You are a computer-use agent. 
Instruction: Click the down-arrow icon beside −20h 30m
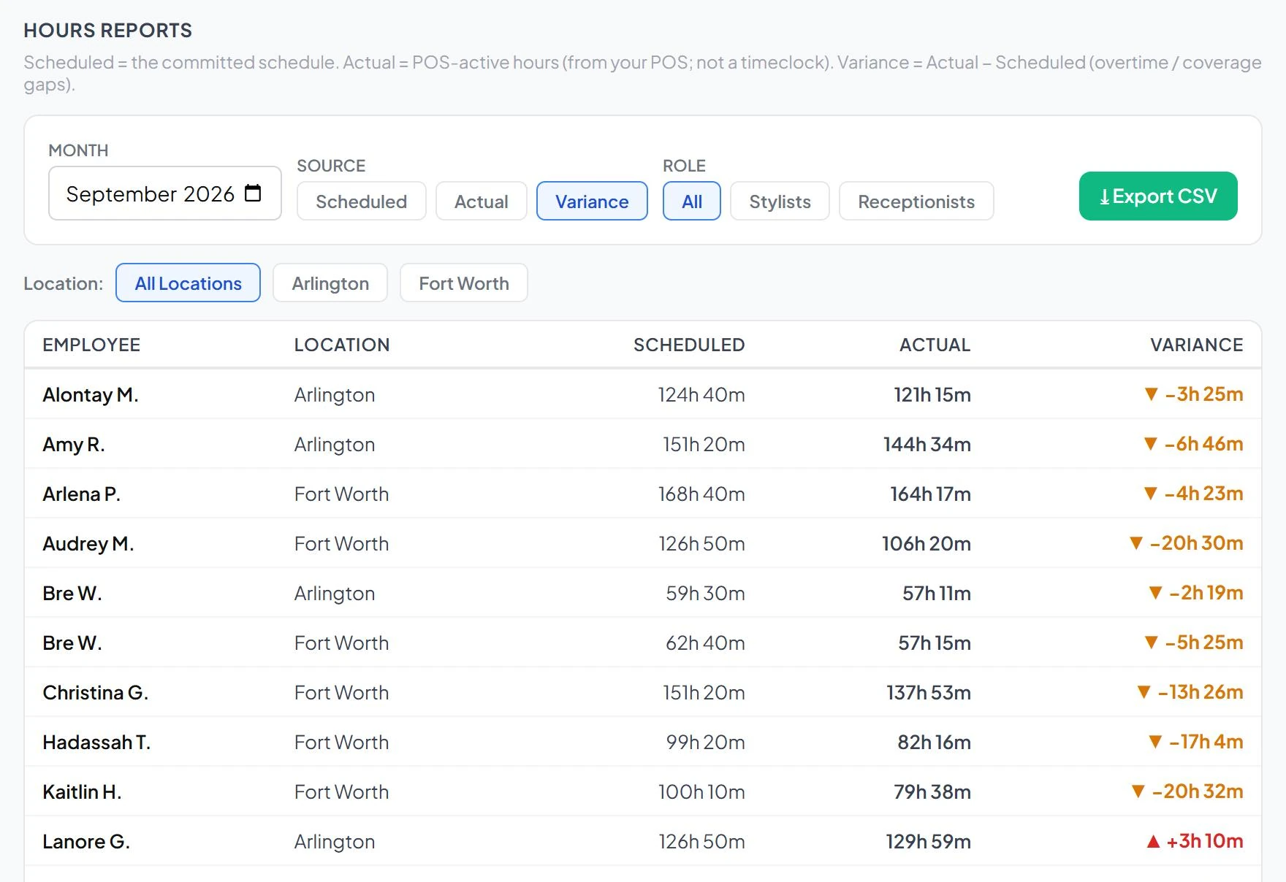click(x=1135, y=543)
